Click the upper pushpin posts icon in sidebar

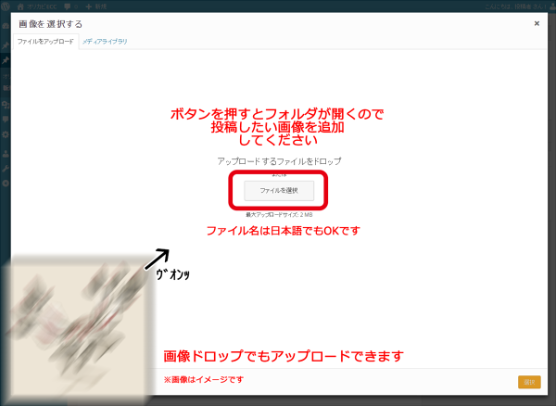tap(6, 44)
